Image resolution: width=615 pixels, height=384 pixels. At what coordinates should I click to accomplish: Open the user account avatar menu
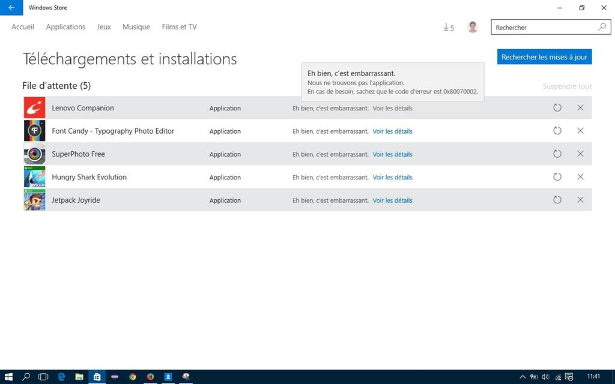pyautogui.click(x=473, y=27)
